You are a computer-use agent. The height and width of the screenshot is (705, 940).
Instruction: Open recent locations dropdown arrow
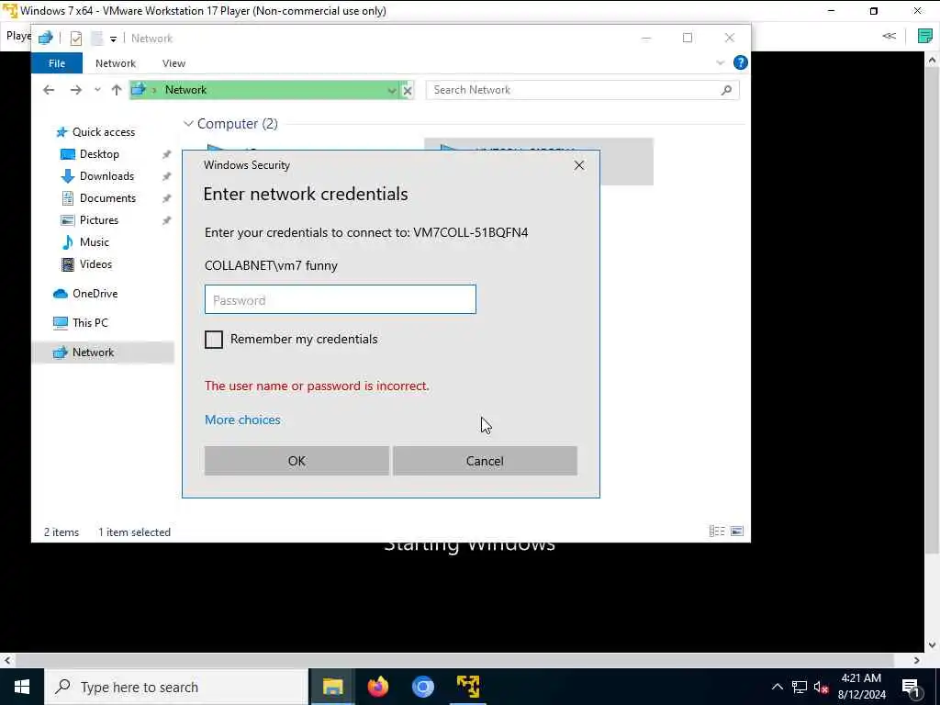click(x=97, y=90)
